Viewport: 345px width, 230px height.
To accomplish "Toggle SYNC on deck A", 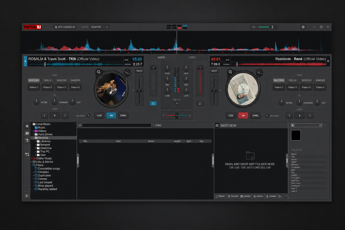I will tap(123, 116).
